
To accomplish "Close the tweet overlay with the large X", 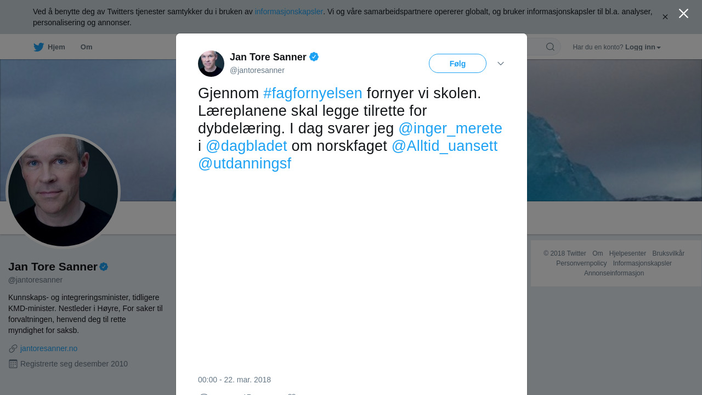I will coord(683,14).
